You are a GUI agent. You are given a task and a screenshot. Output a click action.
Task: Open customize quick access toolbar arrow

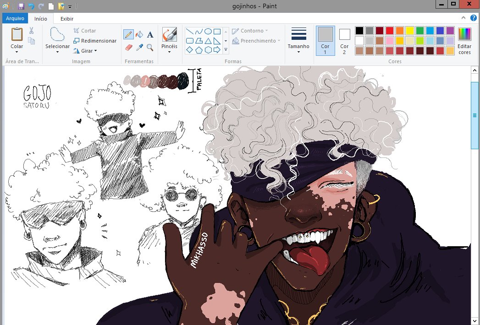coord(70,6)
